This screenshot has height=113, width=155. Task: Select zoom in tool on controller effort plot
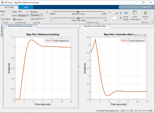(x=139, y=35)
